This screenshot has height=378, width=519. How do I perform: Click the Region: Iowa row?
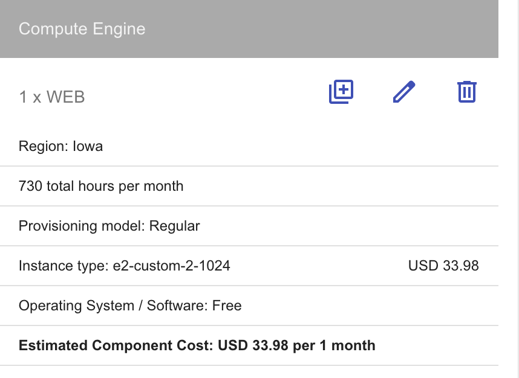pyautogui.click(x=249, y=146)
